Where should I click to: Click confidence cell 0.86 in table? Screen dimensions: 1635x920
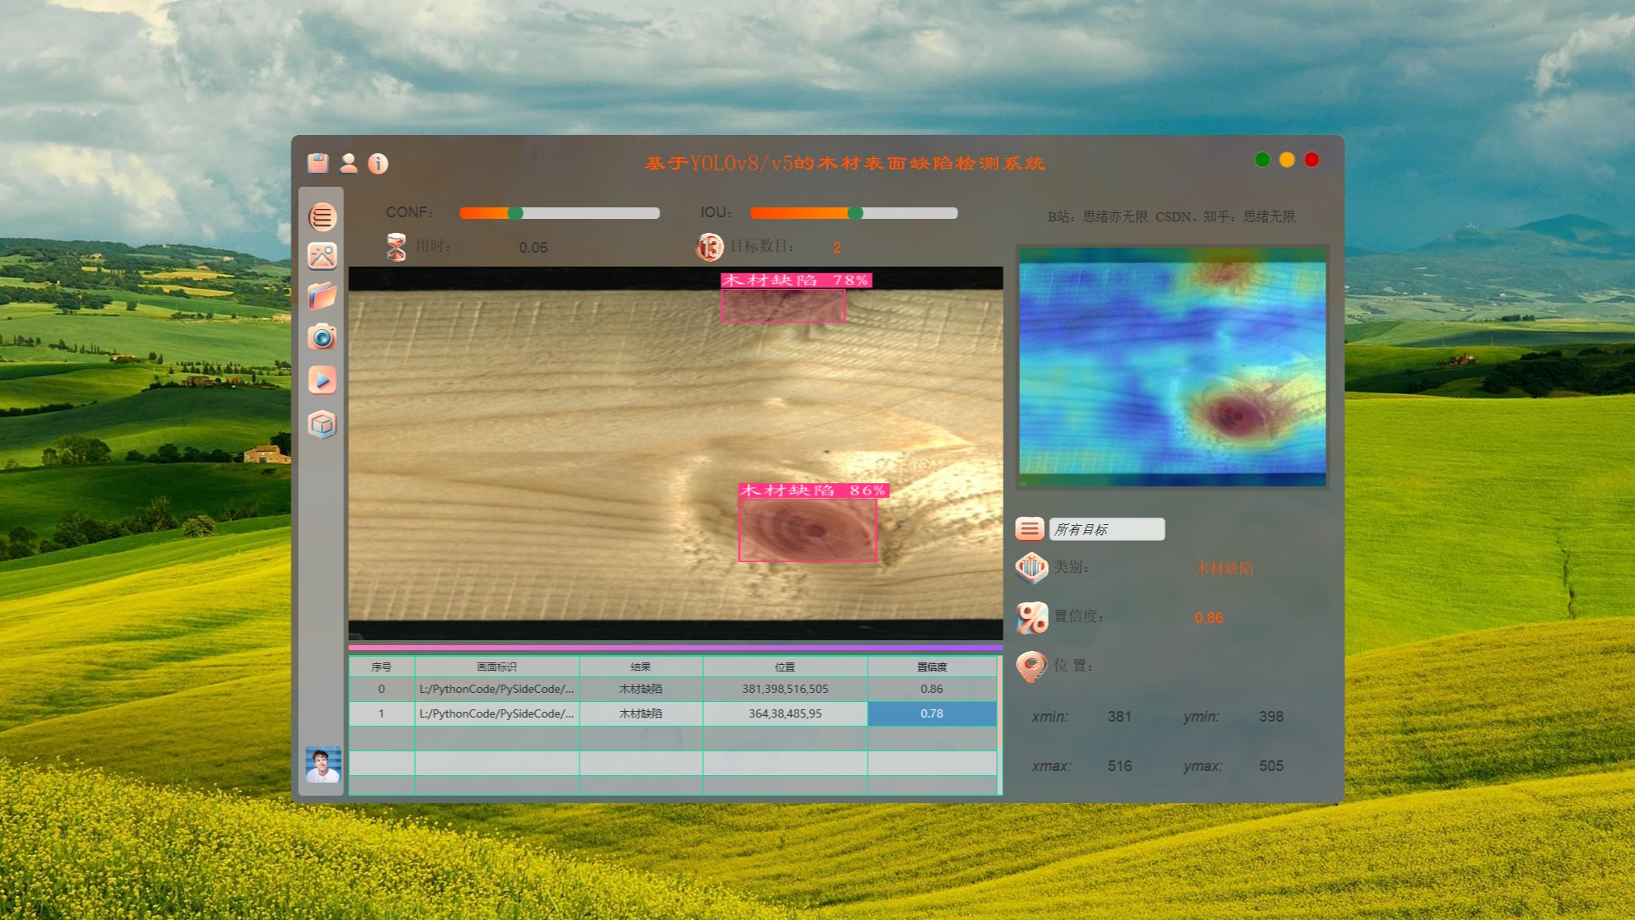(x=932, y=689)
